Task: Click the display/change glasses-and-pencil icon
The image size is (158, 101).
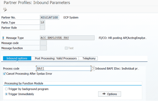Action: [x=5, y=9]
